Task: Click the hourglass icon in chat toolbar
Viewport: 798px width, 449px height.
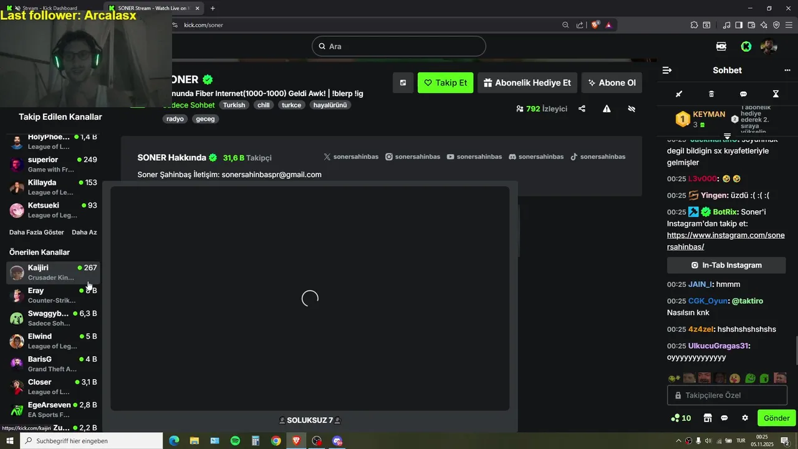Action: (776, 94)
